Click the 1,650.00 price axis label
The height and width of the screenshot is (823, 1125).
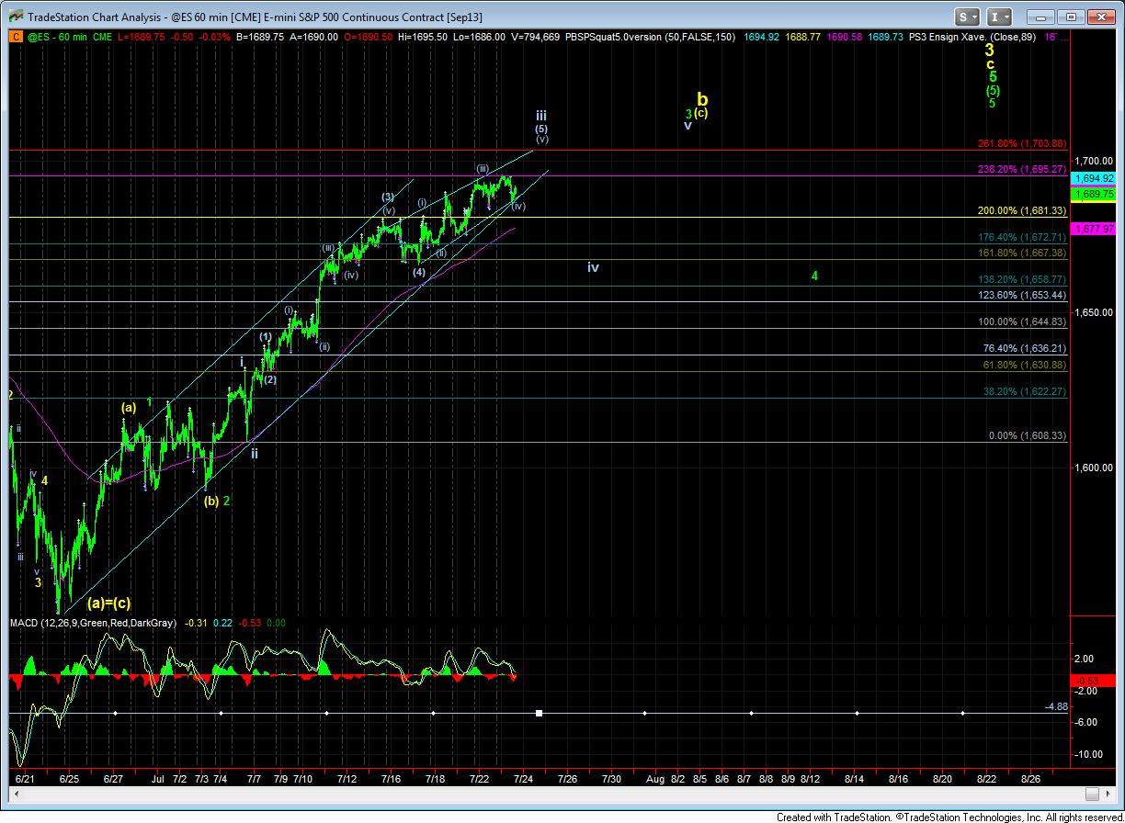click(x=1095, y=312)
